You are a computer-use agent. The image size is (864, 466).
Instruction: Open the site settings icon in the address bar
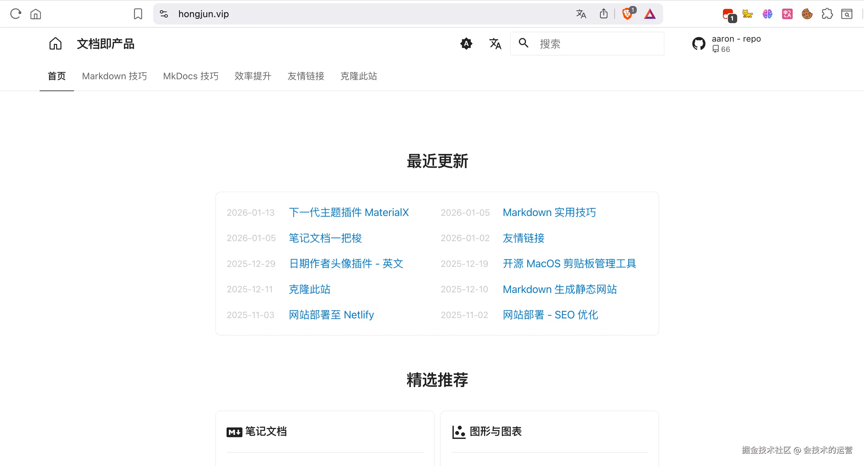164,14
